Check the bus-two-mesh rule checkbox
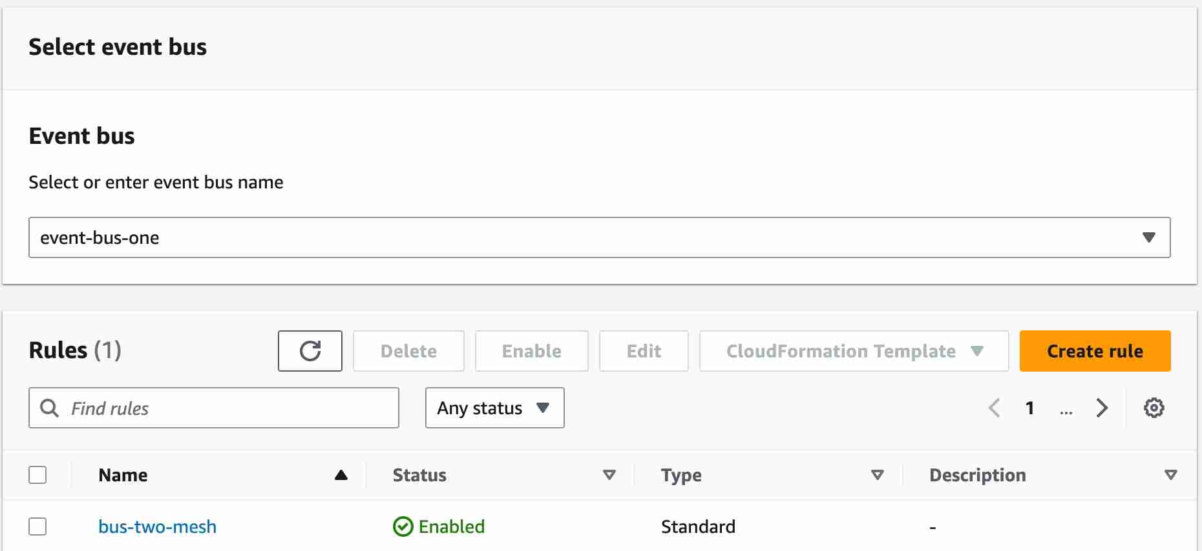Image resolution: width=1202 pixels, height=551 pixels. pyautogui.click(x=38, y=526)
